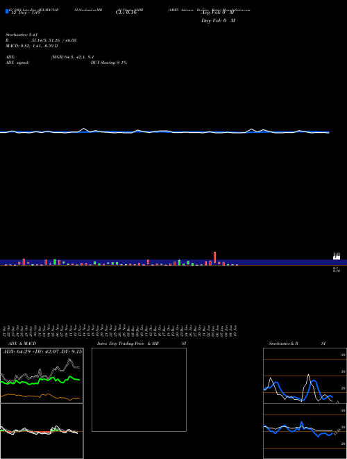Viewport: 347px width, 459px height.
Task: Click the empty intraday trading price chart box
Action: click(x=139, y=389)
